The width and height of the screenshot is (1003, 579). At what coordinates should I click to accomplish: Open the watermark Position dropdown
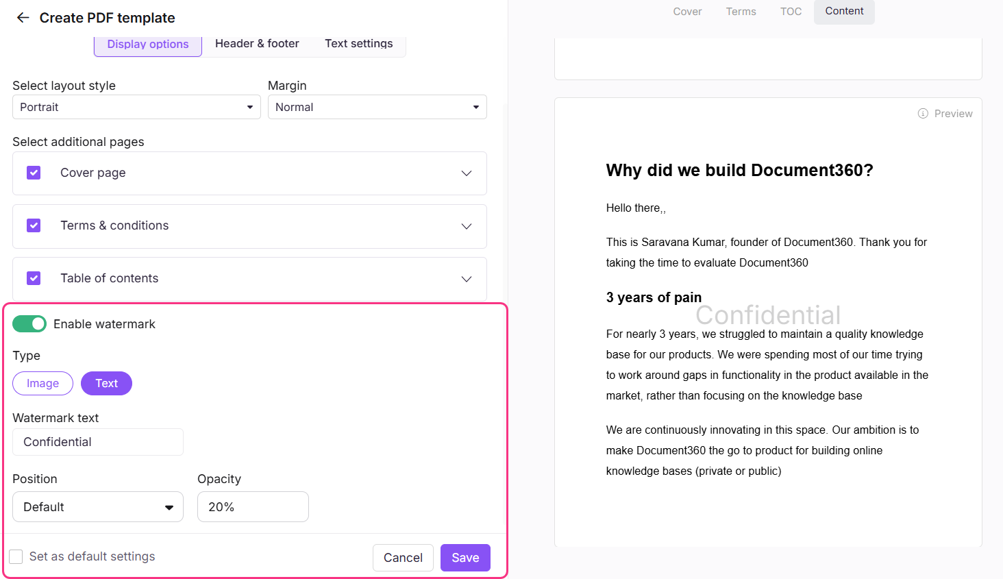pyautogui.click(x=98, y=507)
